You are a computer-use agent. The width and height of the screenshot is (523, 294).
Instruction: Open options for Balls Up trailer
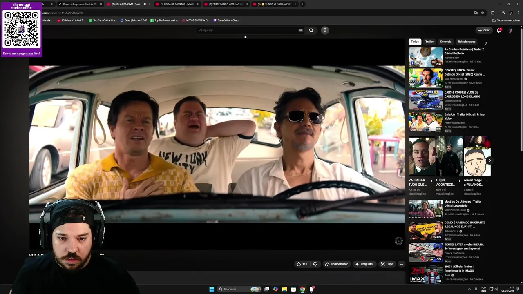489,115
